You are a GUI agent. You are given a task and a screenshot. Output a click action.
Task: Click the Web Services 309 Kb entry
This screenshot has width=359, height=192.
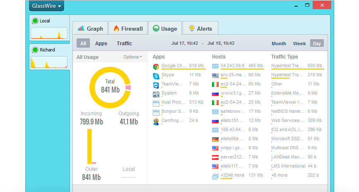click(x=297, y=120)
